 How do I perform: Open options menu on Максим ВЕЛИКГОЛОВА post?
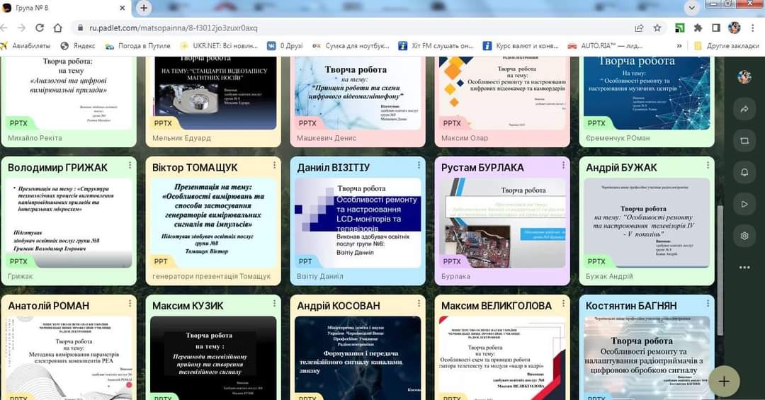pyautogui.click(x=563, y=304)
